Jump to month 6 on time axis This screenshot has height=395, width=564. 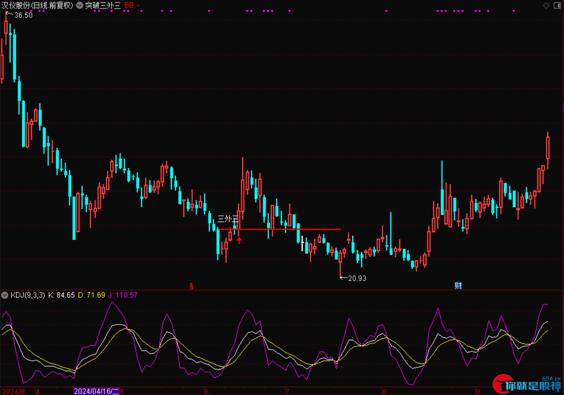pyautogui.click(x=207, y=391)
